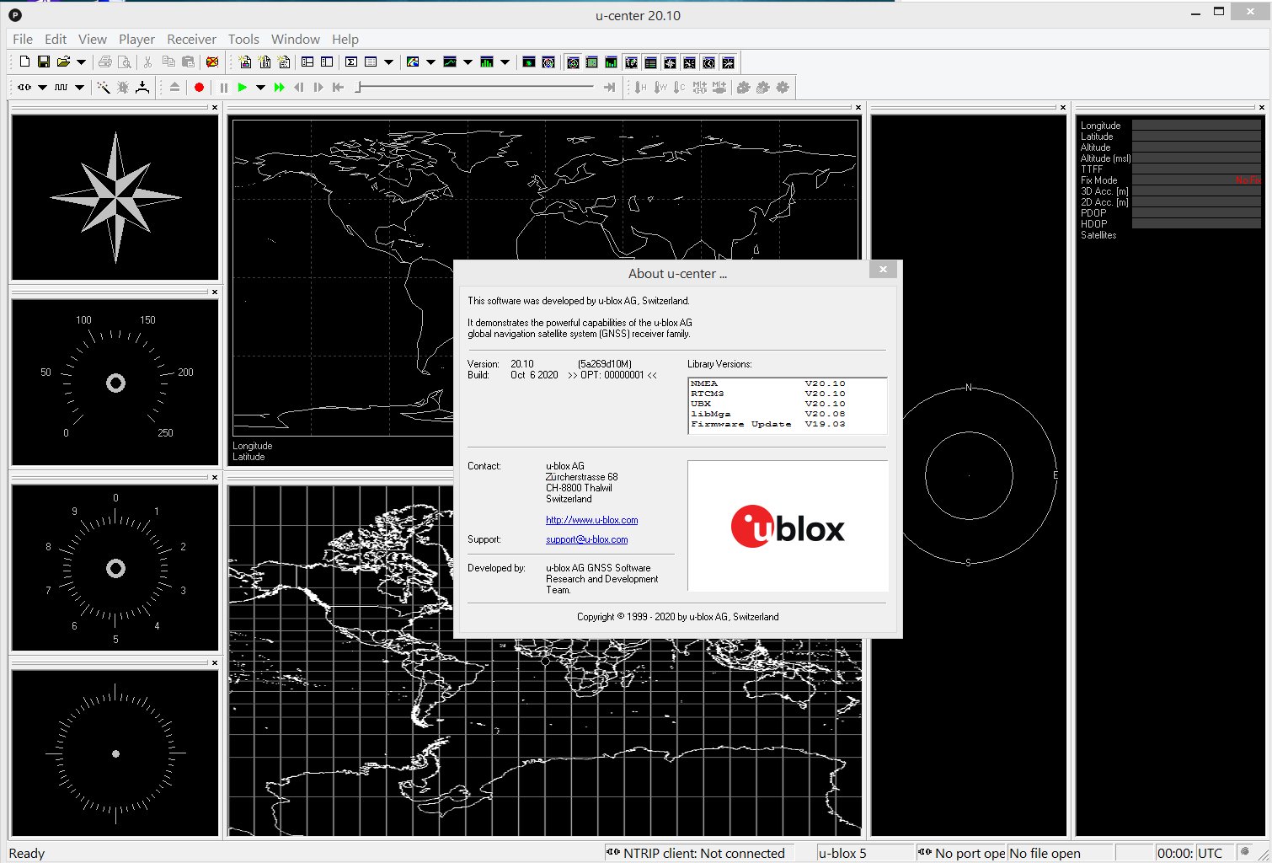This screenshot has height=863, width=1272.
Task: Click the support@u-blox.com email link
Action: point(586,539)
